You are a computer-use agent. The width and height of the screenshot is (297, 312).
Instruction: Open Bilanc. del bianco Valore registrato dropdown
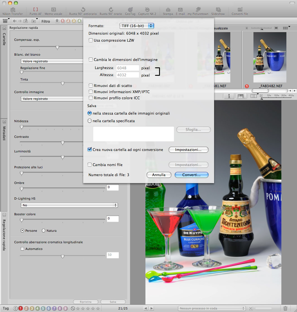(x=52, y=61)
